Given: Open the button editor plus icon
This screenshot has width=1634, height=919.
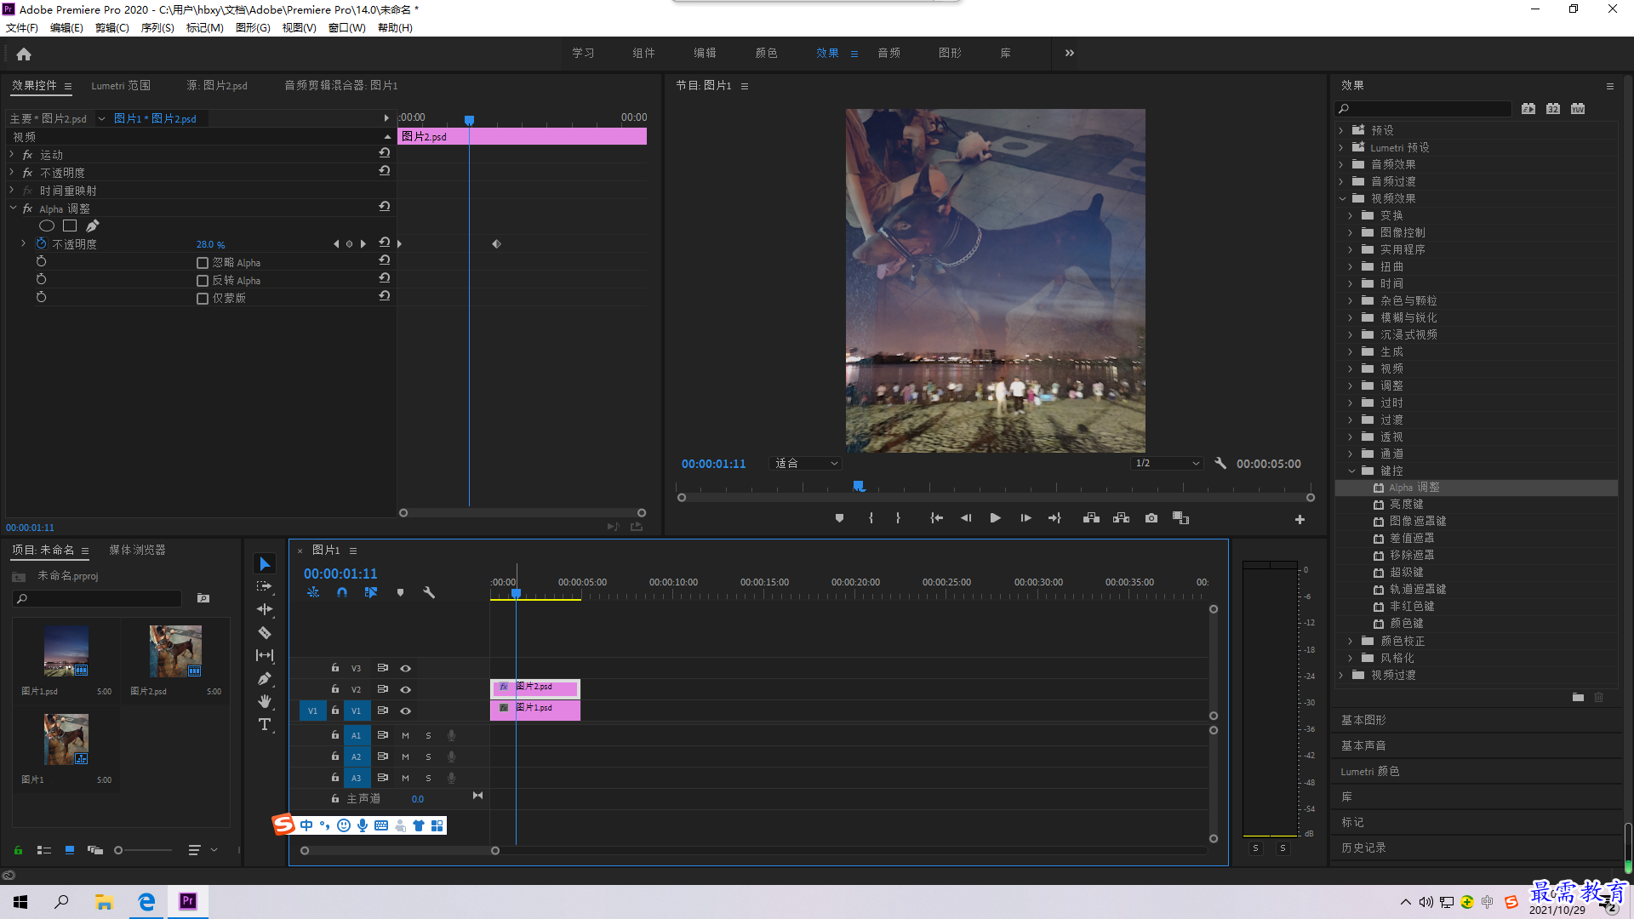Looking at the screenshot, I should 1300,519.
